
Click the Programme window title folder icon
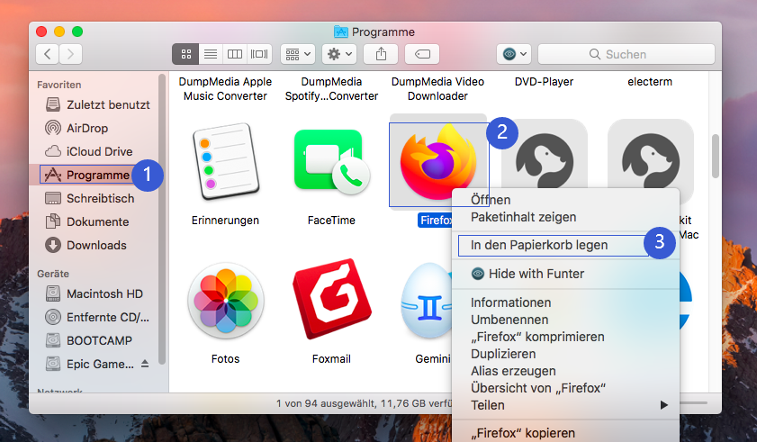pyautogui.click(x=341, y=32)
